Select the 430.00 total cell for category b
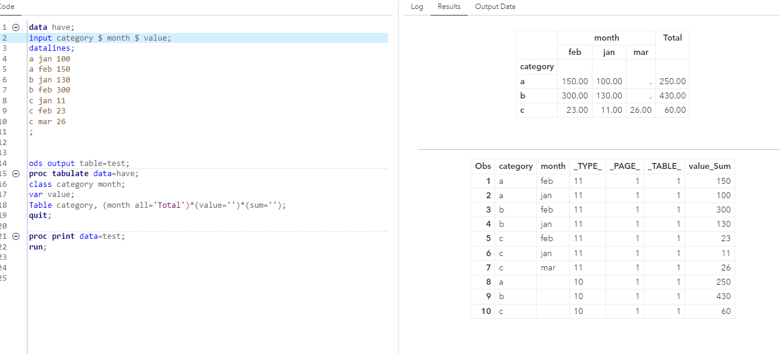 (672, 96)
